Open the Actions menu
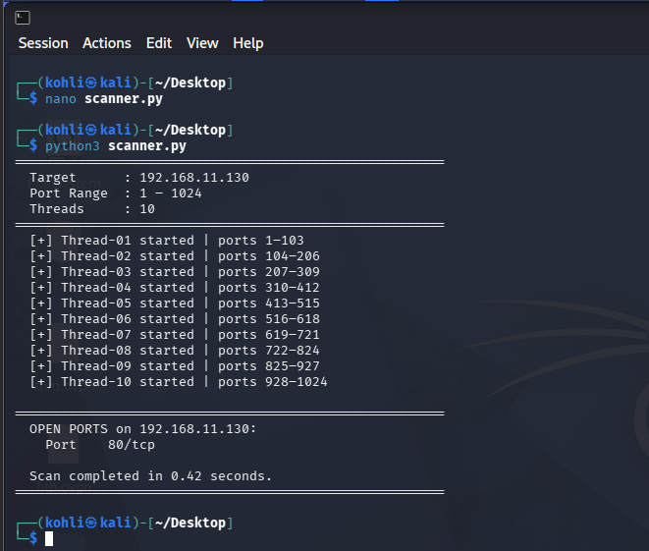This screenshot has height=551, width=649. 107,43
